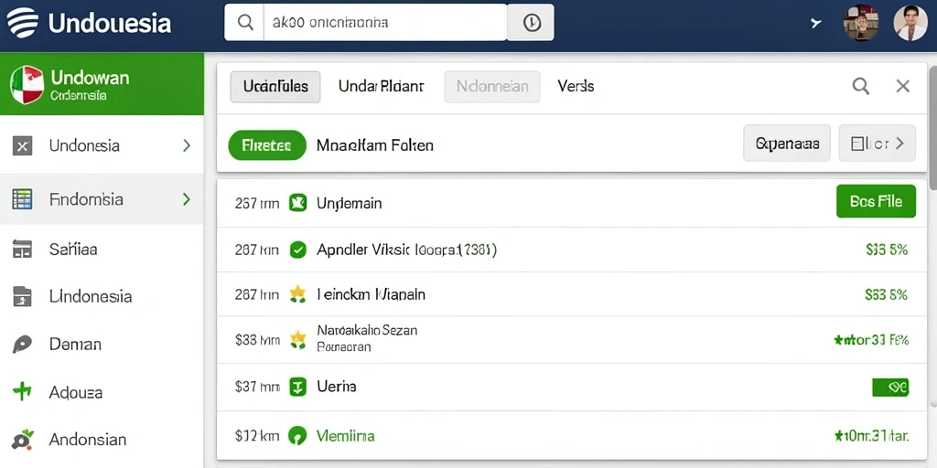Select the Findomsia spreadsheet icon
The image size is (937, 468).
[x=22, y=199]
